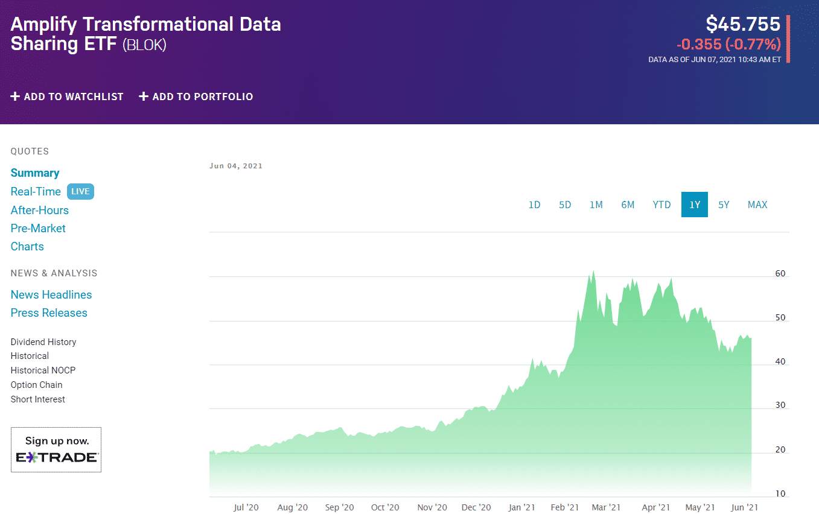Click the Oct '20 axis label
Screen dimensions: 819x514
click(x=385, y=507)
